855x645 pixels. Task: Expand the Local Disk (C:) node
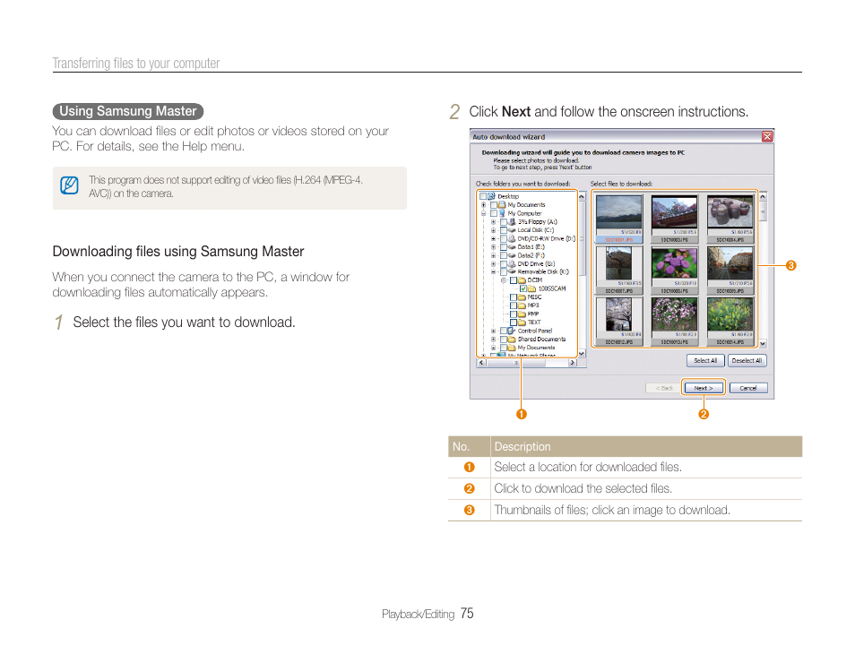[494, 230]
